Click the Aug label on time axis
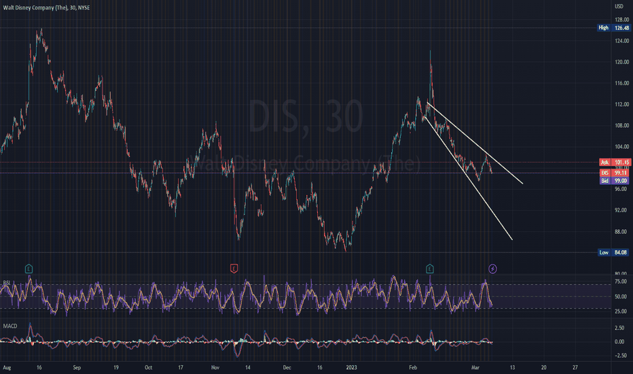 [7, 367]
